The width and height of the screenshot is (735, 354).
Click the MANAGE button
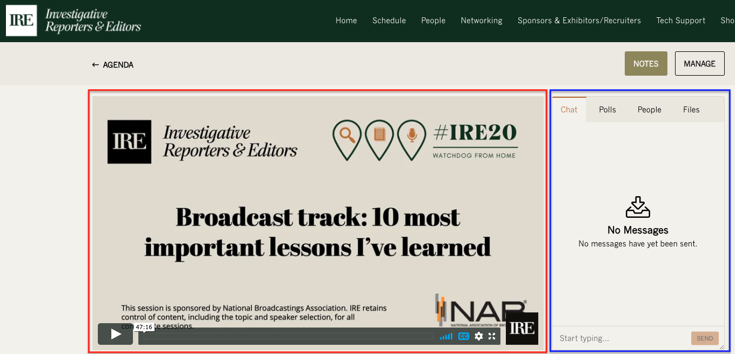point(700,64)
